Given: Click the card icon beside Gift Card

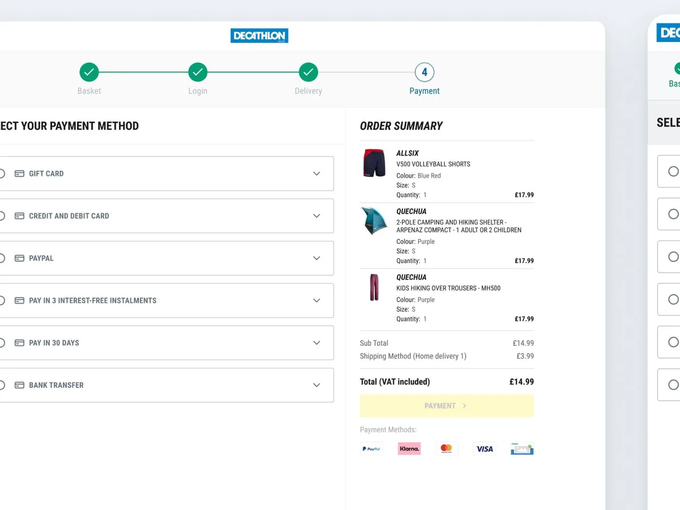Looking at the screenshot, I should 19,173.
